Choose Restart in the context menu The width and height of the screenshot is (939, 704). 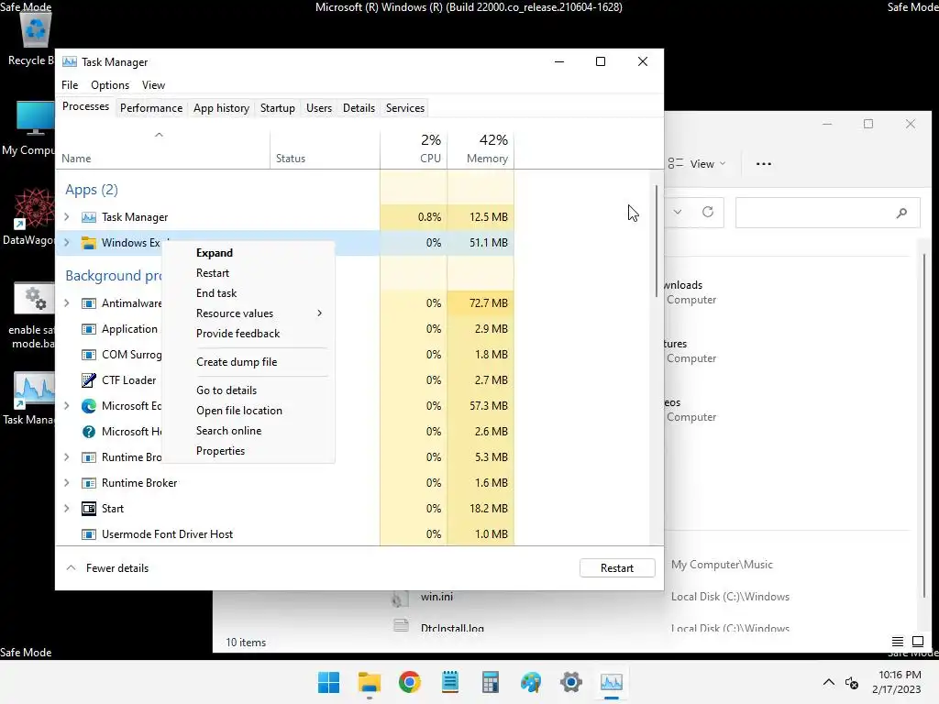click(213, 273)
